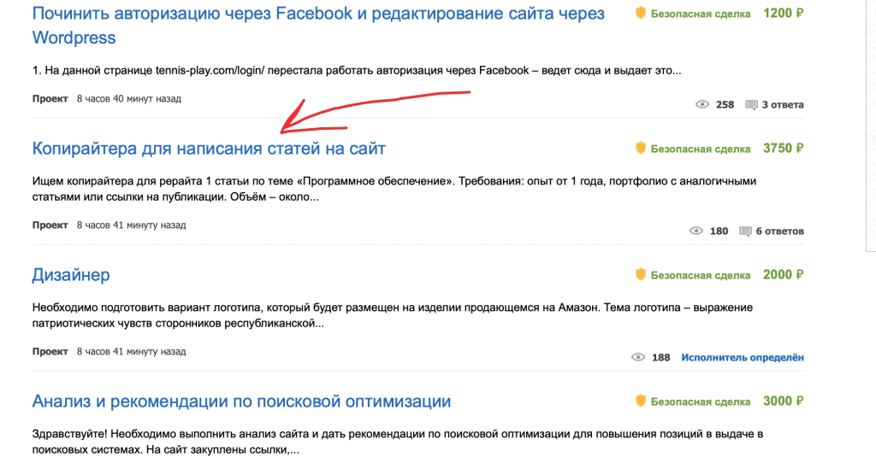
Task: Click the 'Исполнитель определён' status link
Action: coord(743,358)
